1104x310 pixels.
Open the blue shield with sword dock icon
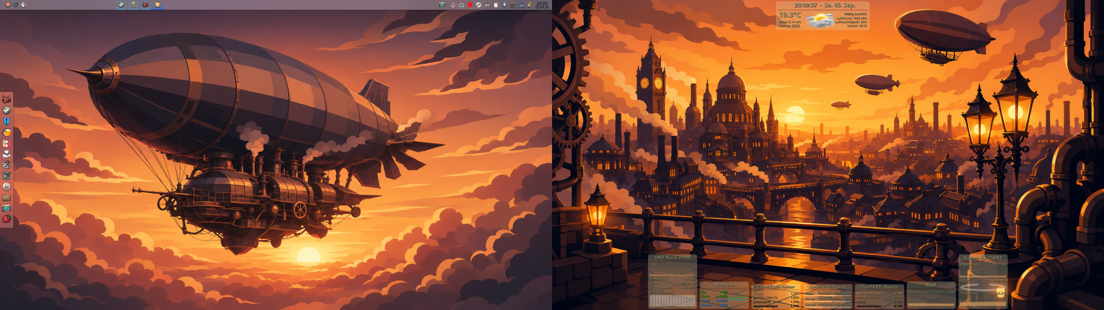tap(6, 121)
